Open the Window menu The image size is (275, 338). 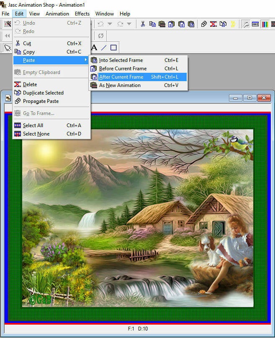pos(105,13)
